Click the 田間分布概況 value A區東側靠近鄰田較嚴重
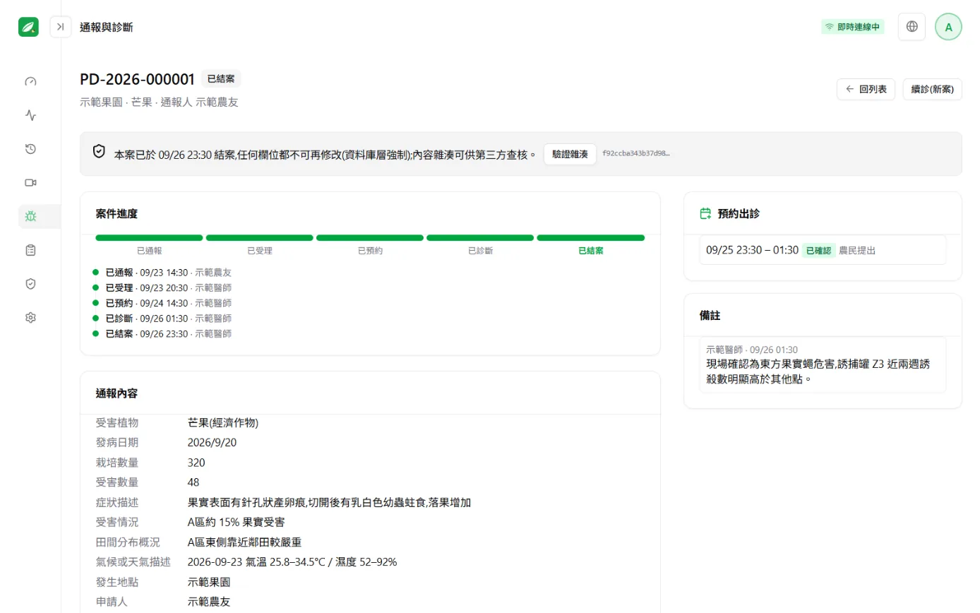Image resolution: width=980 pixels, height=613 pixels. click(x=244, y=542)
